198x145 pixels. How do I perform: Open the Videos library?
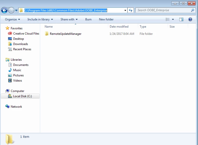click(x=17, y=81)
